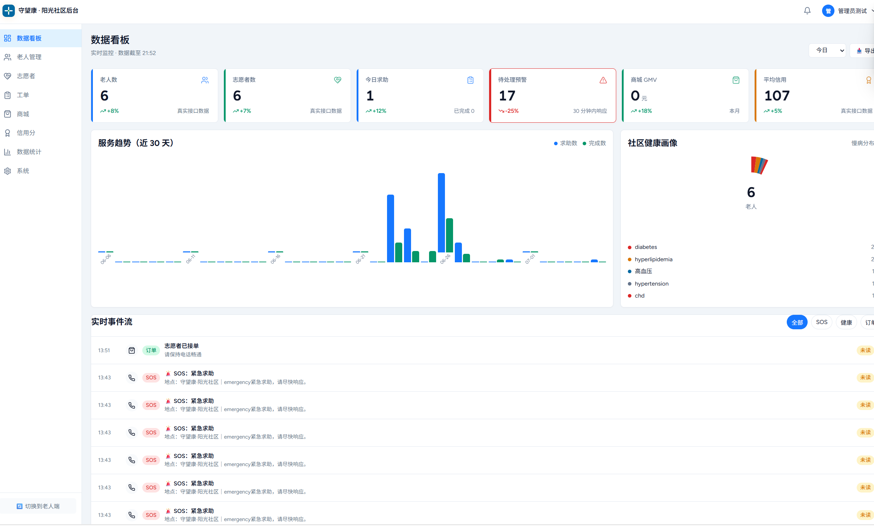
Task: Click the shopping bag icon in 13:51 event row
Action: pyautogui.click(x=132, y=350)
